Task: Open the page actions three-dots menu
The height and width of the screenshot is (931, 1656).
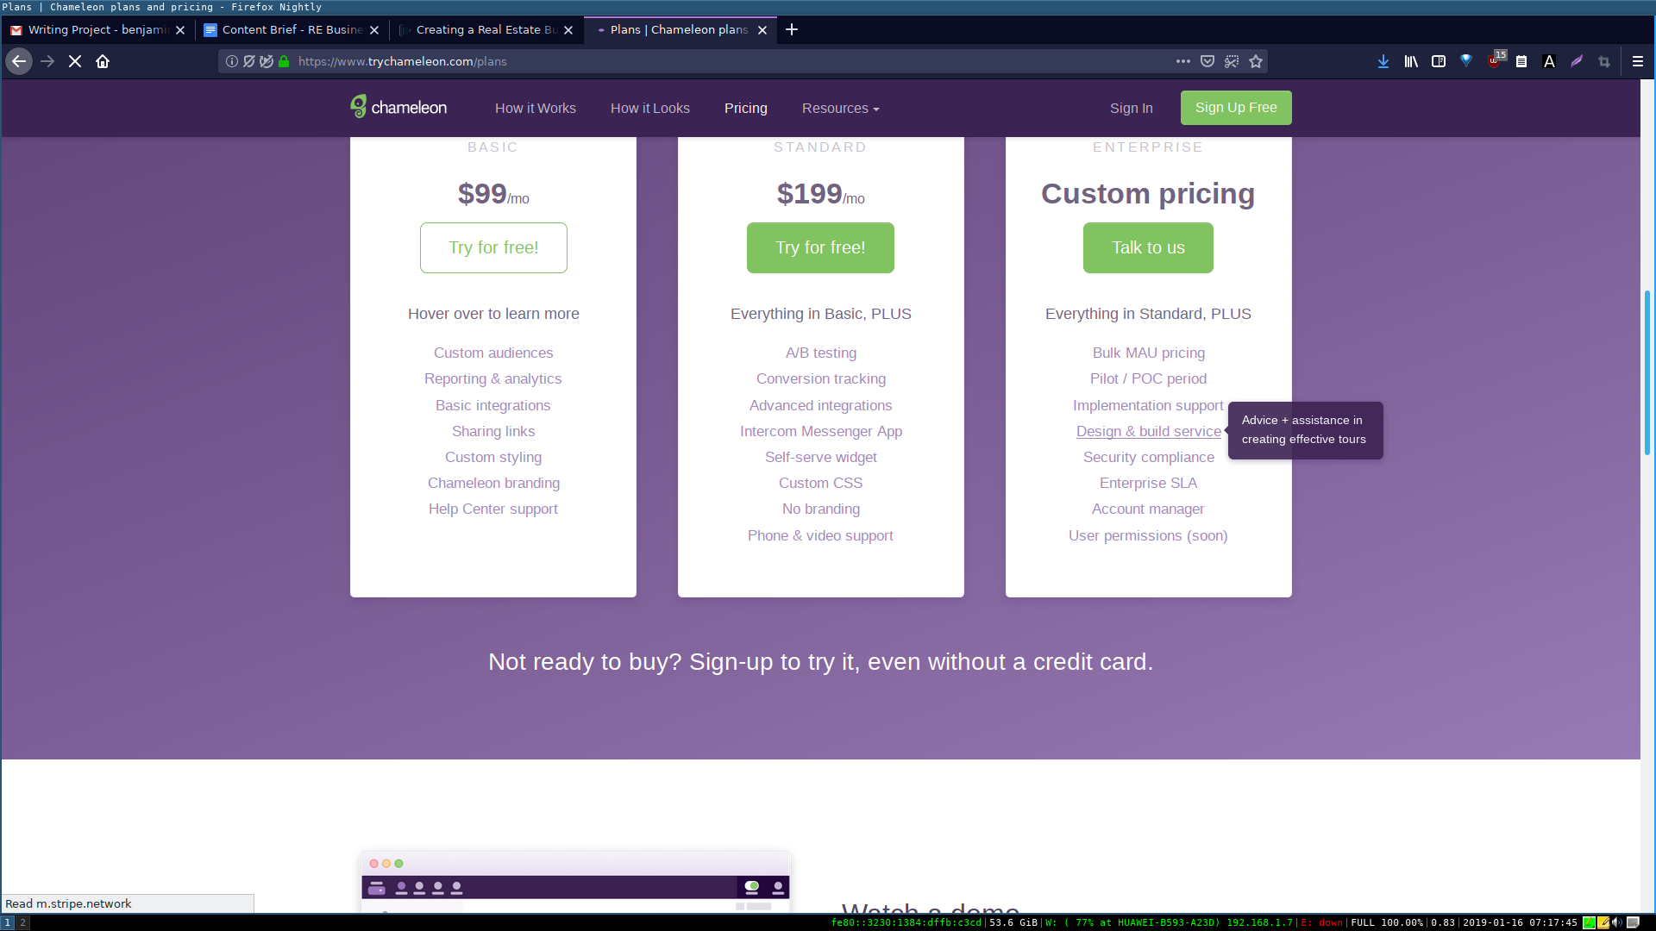Action: pos(1183,61)
